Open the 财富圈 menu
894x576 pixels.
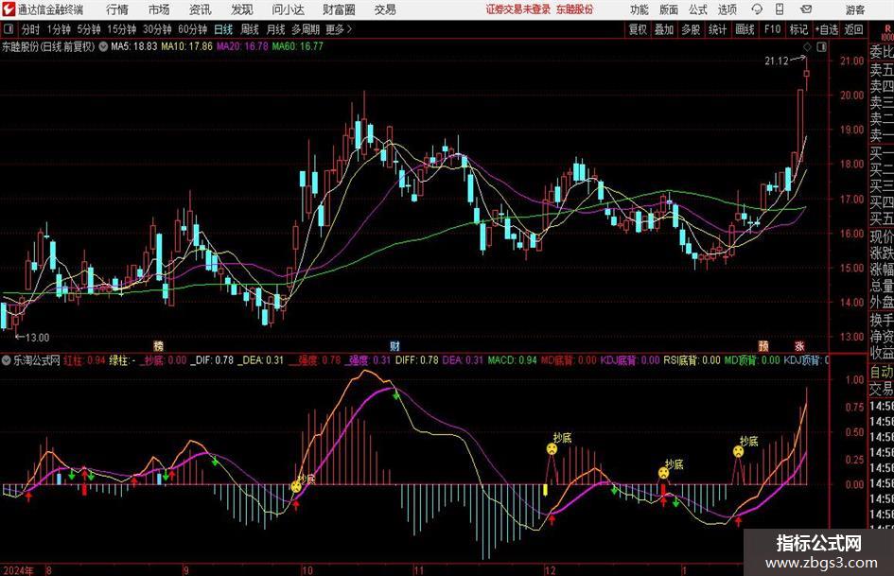(x=339, y=9)
